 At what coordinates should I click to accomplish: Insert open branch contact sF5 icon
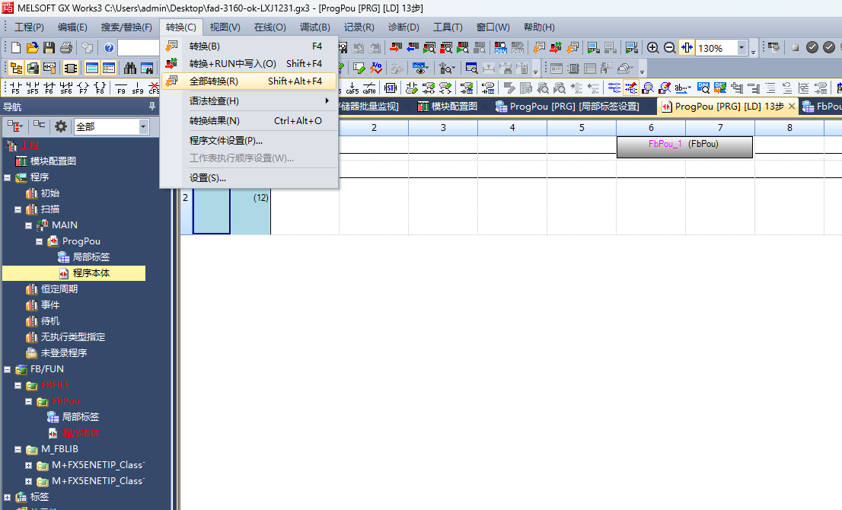(x=32, y=88)
